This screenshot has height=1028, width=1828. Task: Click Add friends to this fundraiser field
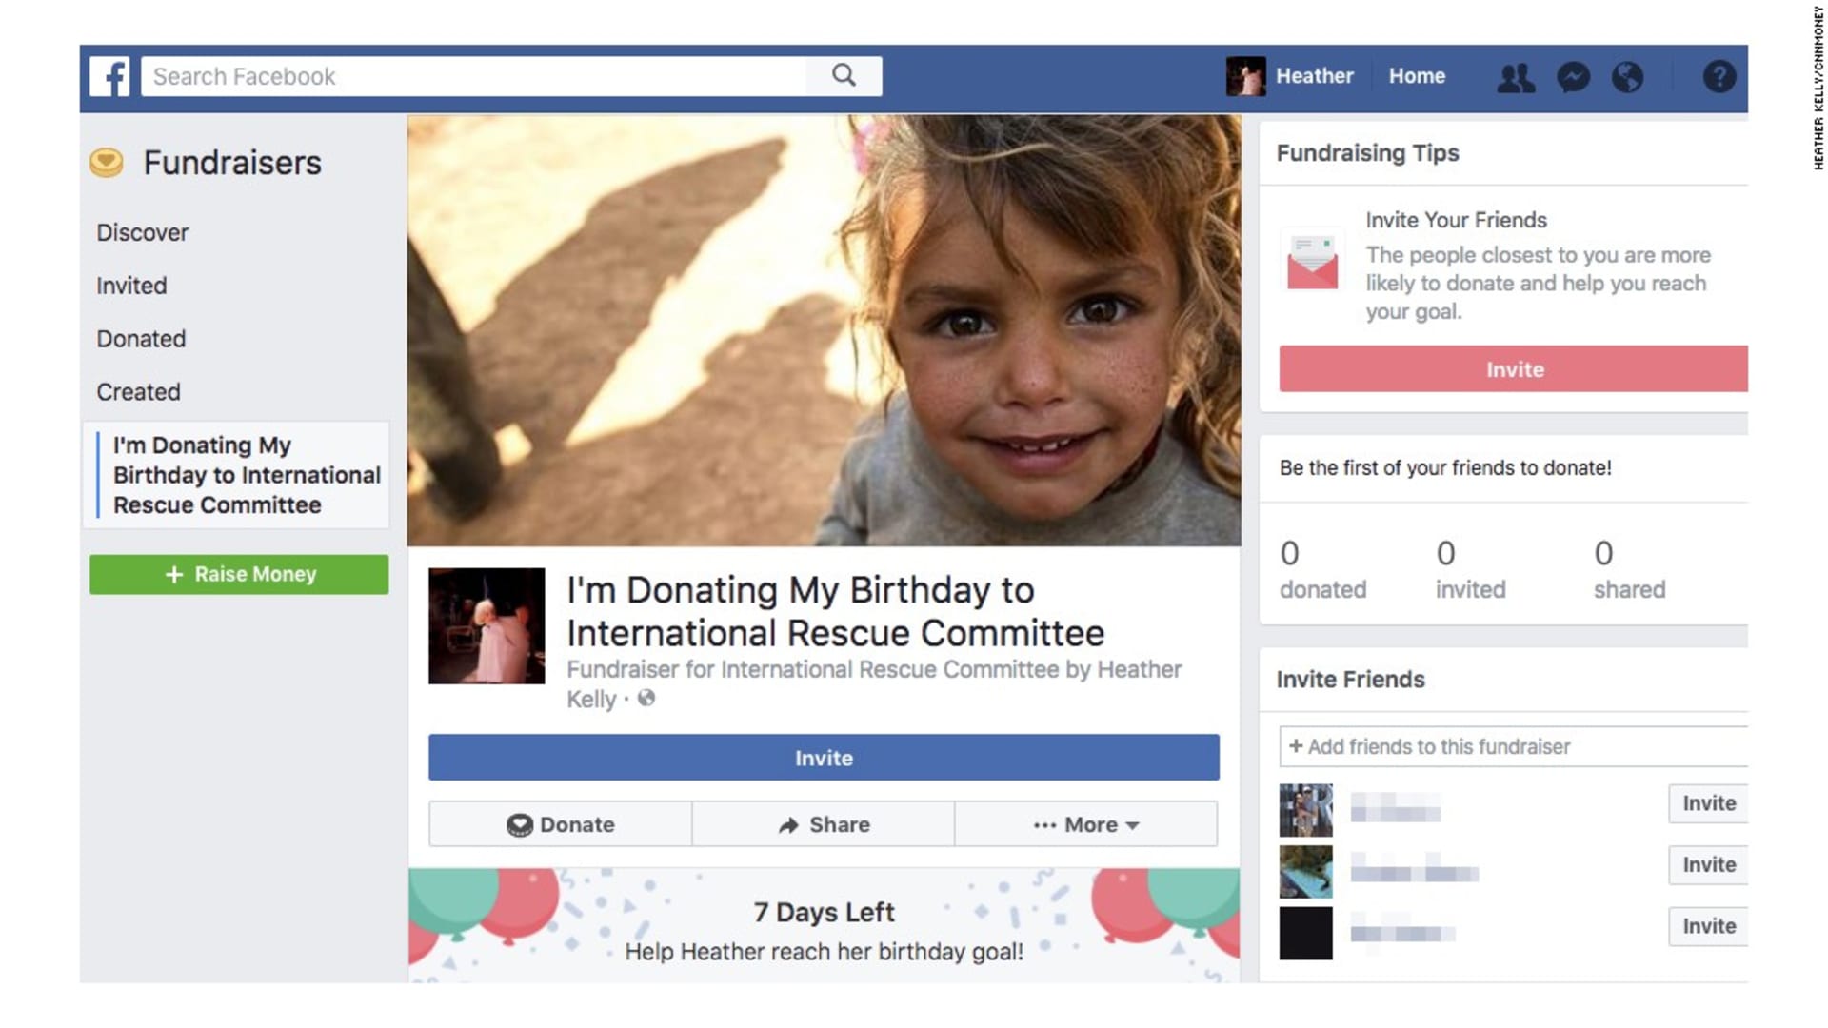pyautogui.click(x=1514, y=746)
